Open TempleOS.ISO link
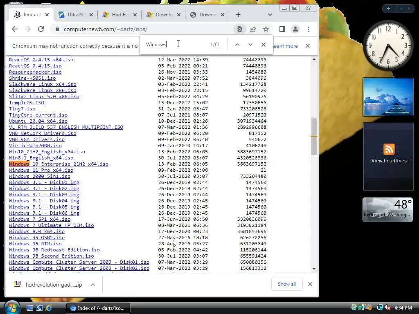The height and width of the screenshot is (314, 419). tap(27, 103)
